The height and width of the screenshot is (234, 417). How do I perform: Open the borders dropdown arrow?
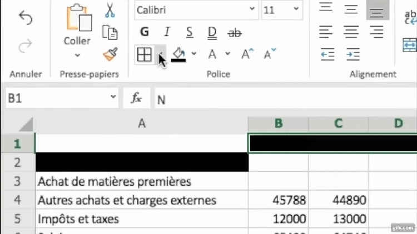pos(161,54)
